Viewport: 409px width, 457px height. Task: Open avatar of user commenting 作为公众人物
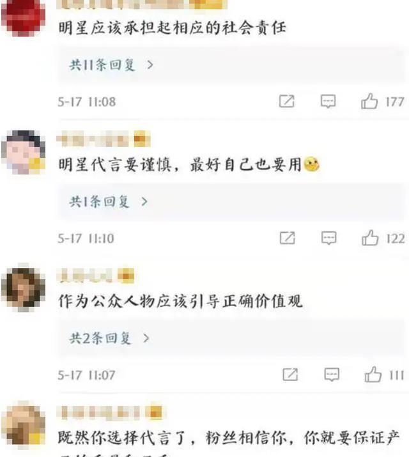23,288
